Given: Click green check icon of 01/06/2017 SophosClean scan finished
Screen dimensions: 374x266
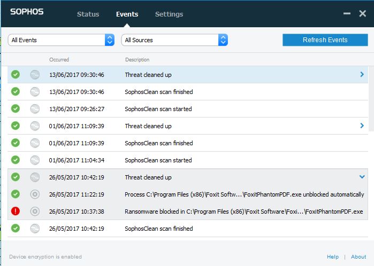Looking at the screenshot, I should (x=16, y=143).
